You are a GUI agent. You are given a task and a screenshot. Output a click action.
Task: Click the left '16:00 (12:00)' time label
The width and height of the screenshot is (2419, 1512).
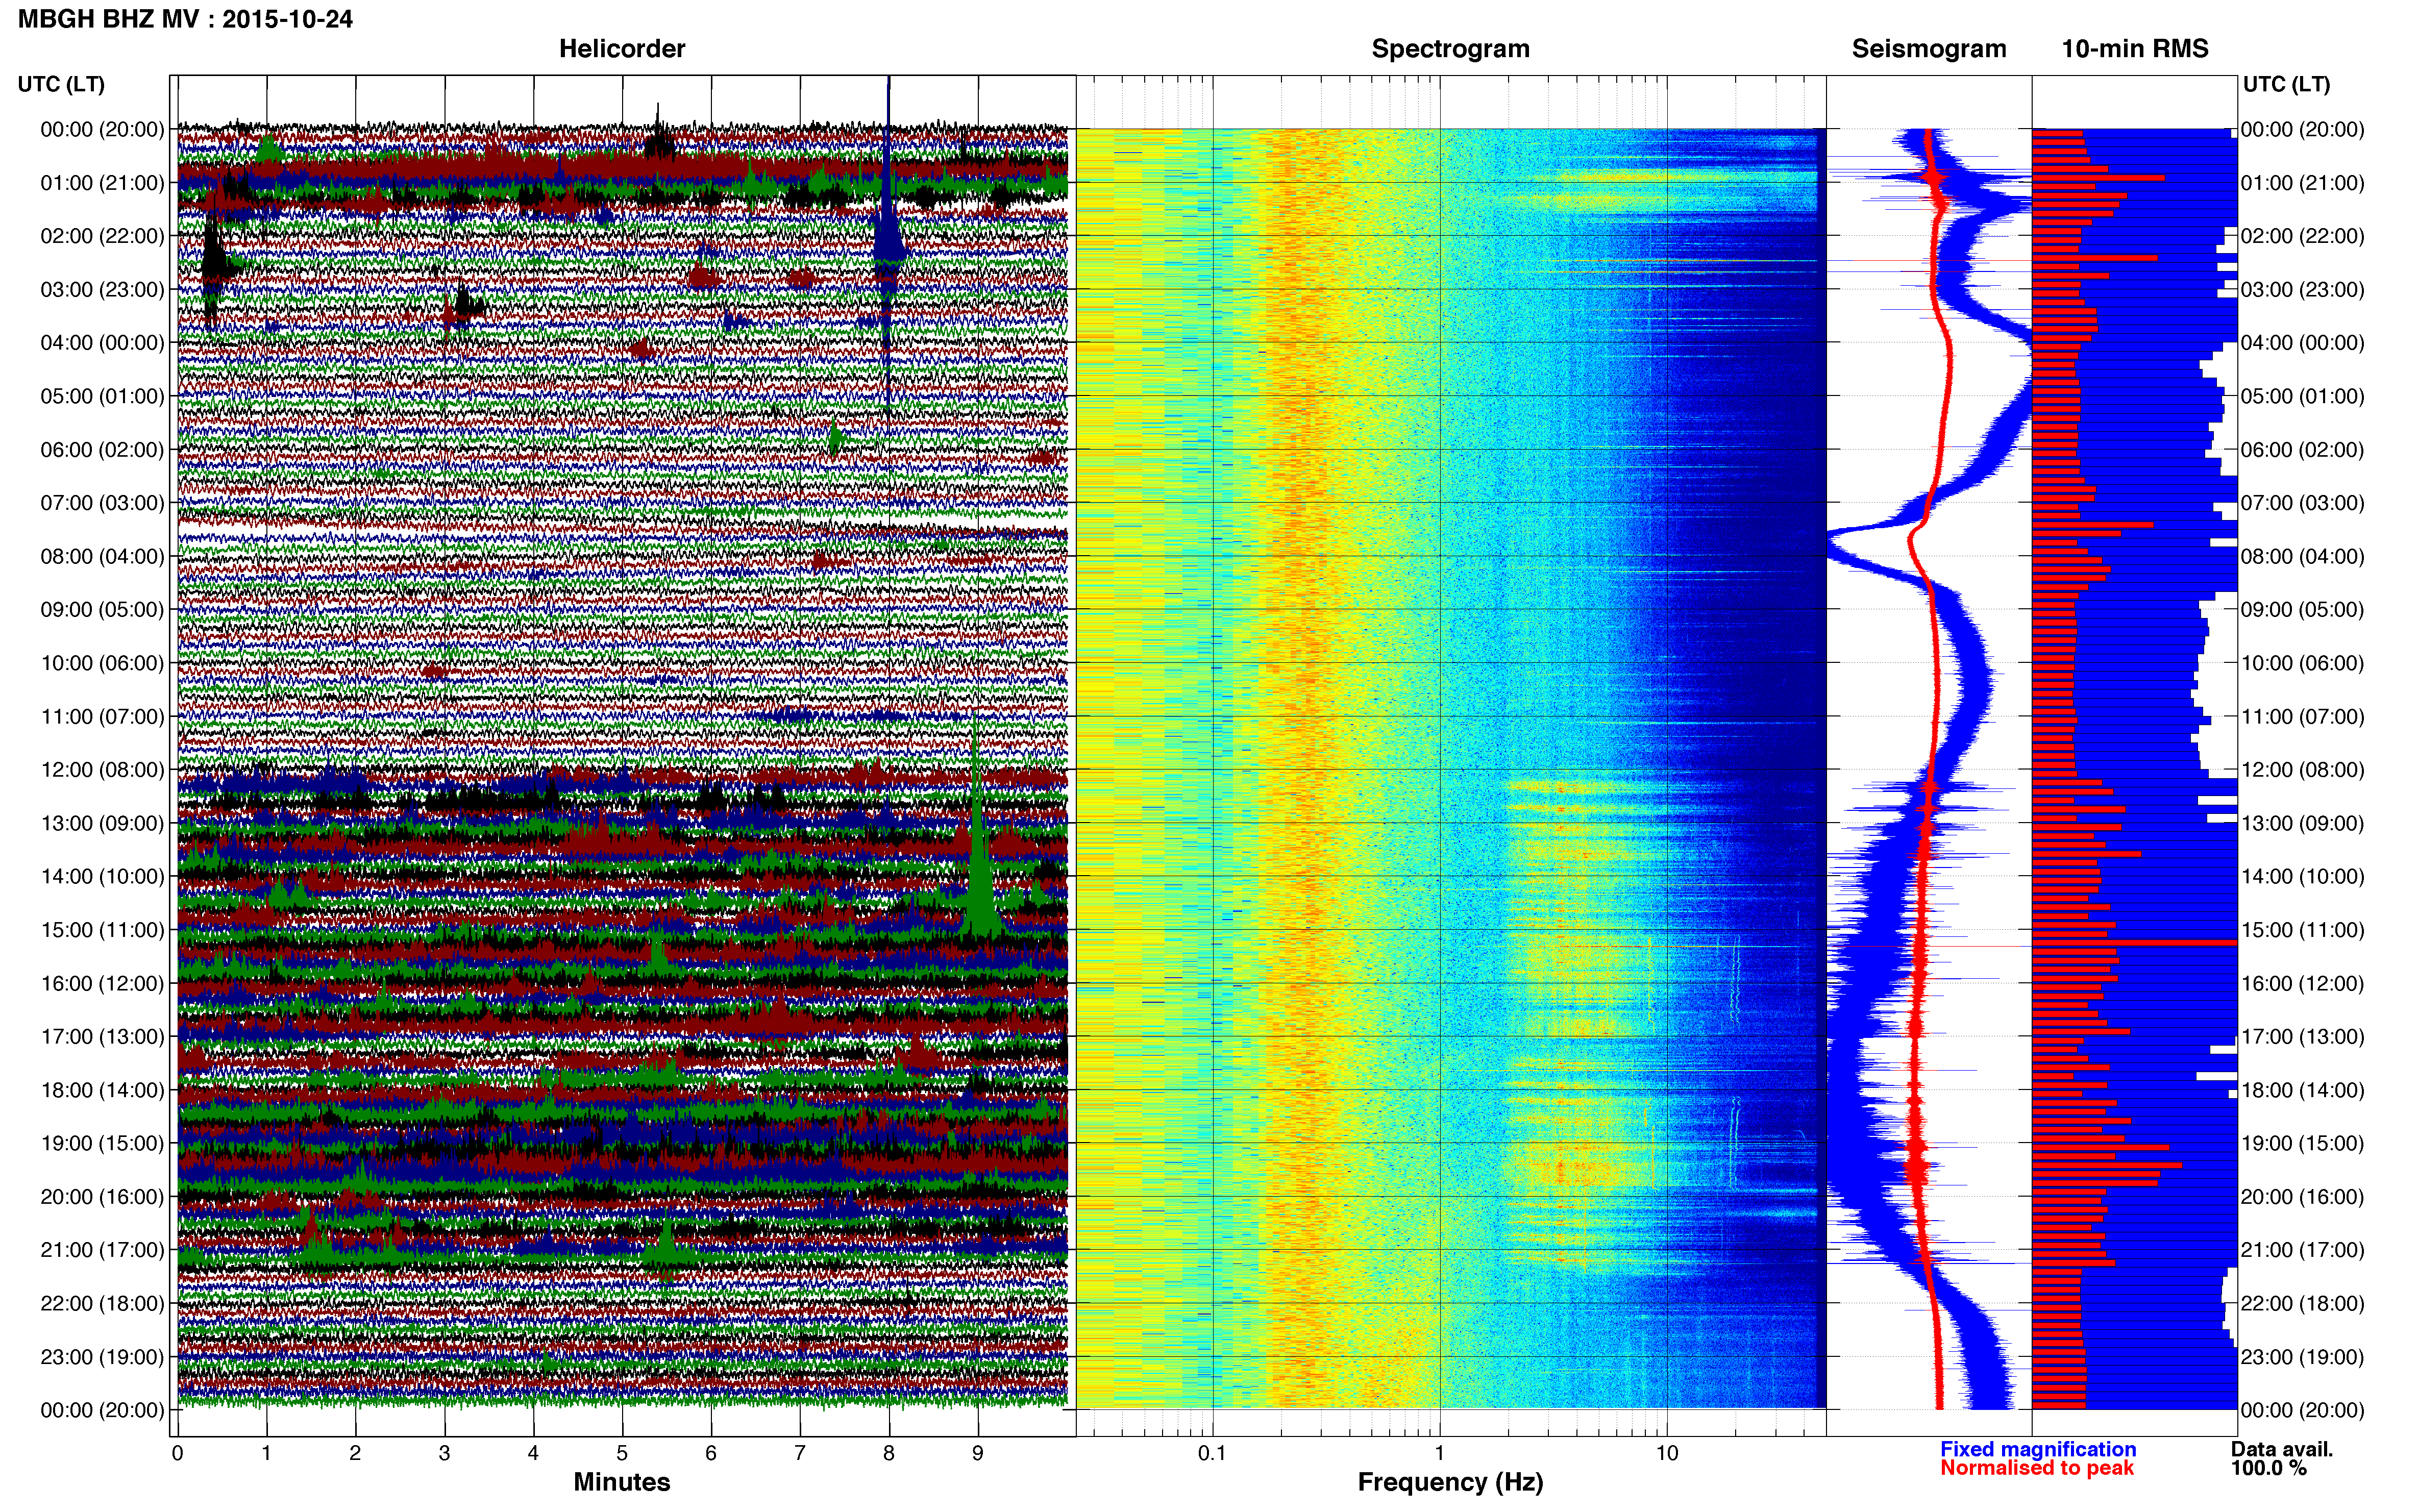point(102,983)
